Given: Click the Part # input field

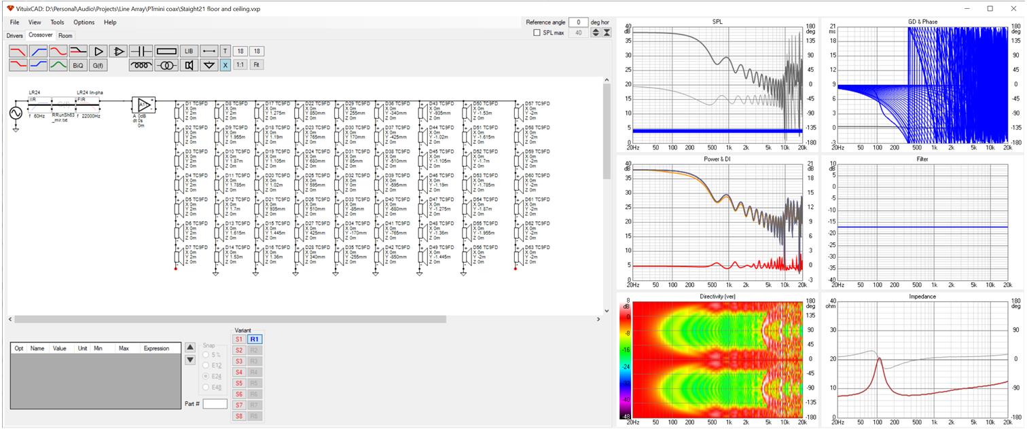Looking at the screenshot, I should click(x=215, y=404).
